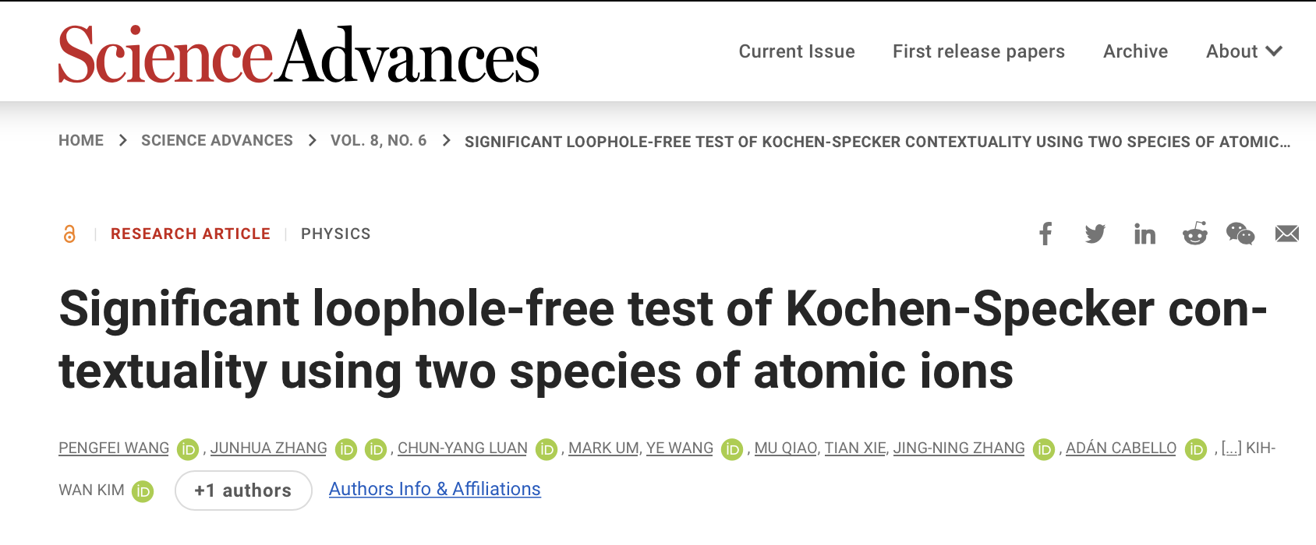Viewport: 1316px width, 545px height.
Task: Share article on LinkedIn
Action: [1144, 234]
